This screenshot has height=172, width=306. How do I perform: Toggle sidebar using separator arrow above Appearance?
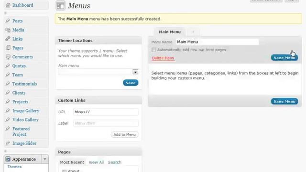pos(5,151)
